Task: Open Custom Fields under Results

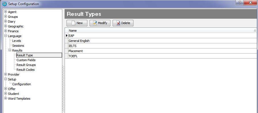Action: pos(26,60)
